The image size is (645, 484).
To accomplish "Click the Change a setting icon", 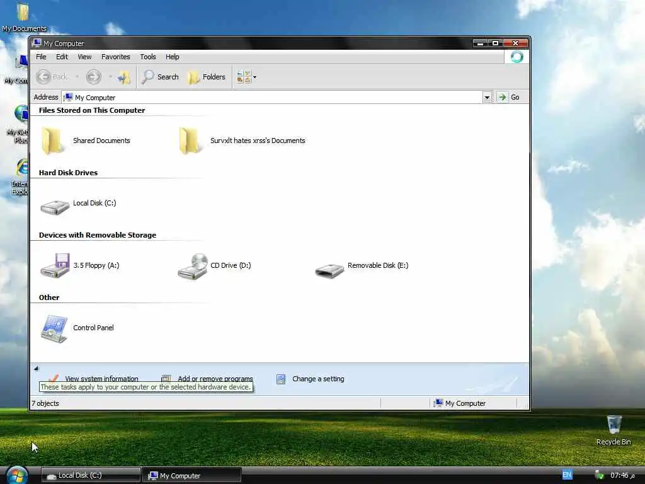I will (x=281, y=379).
